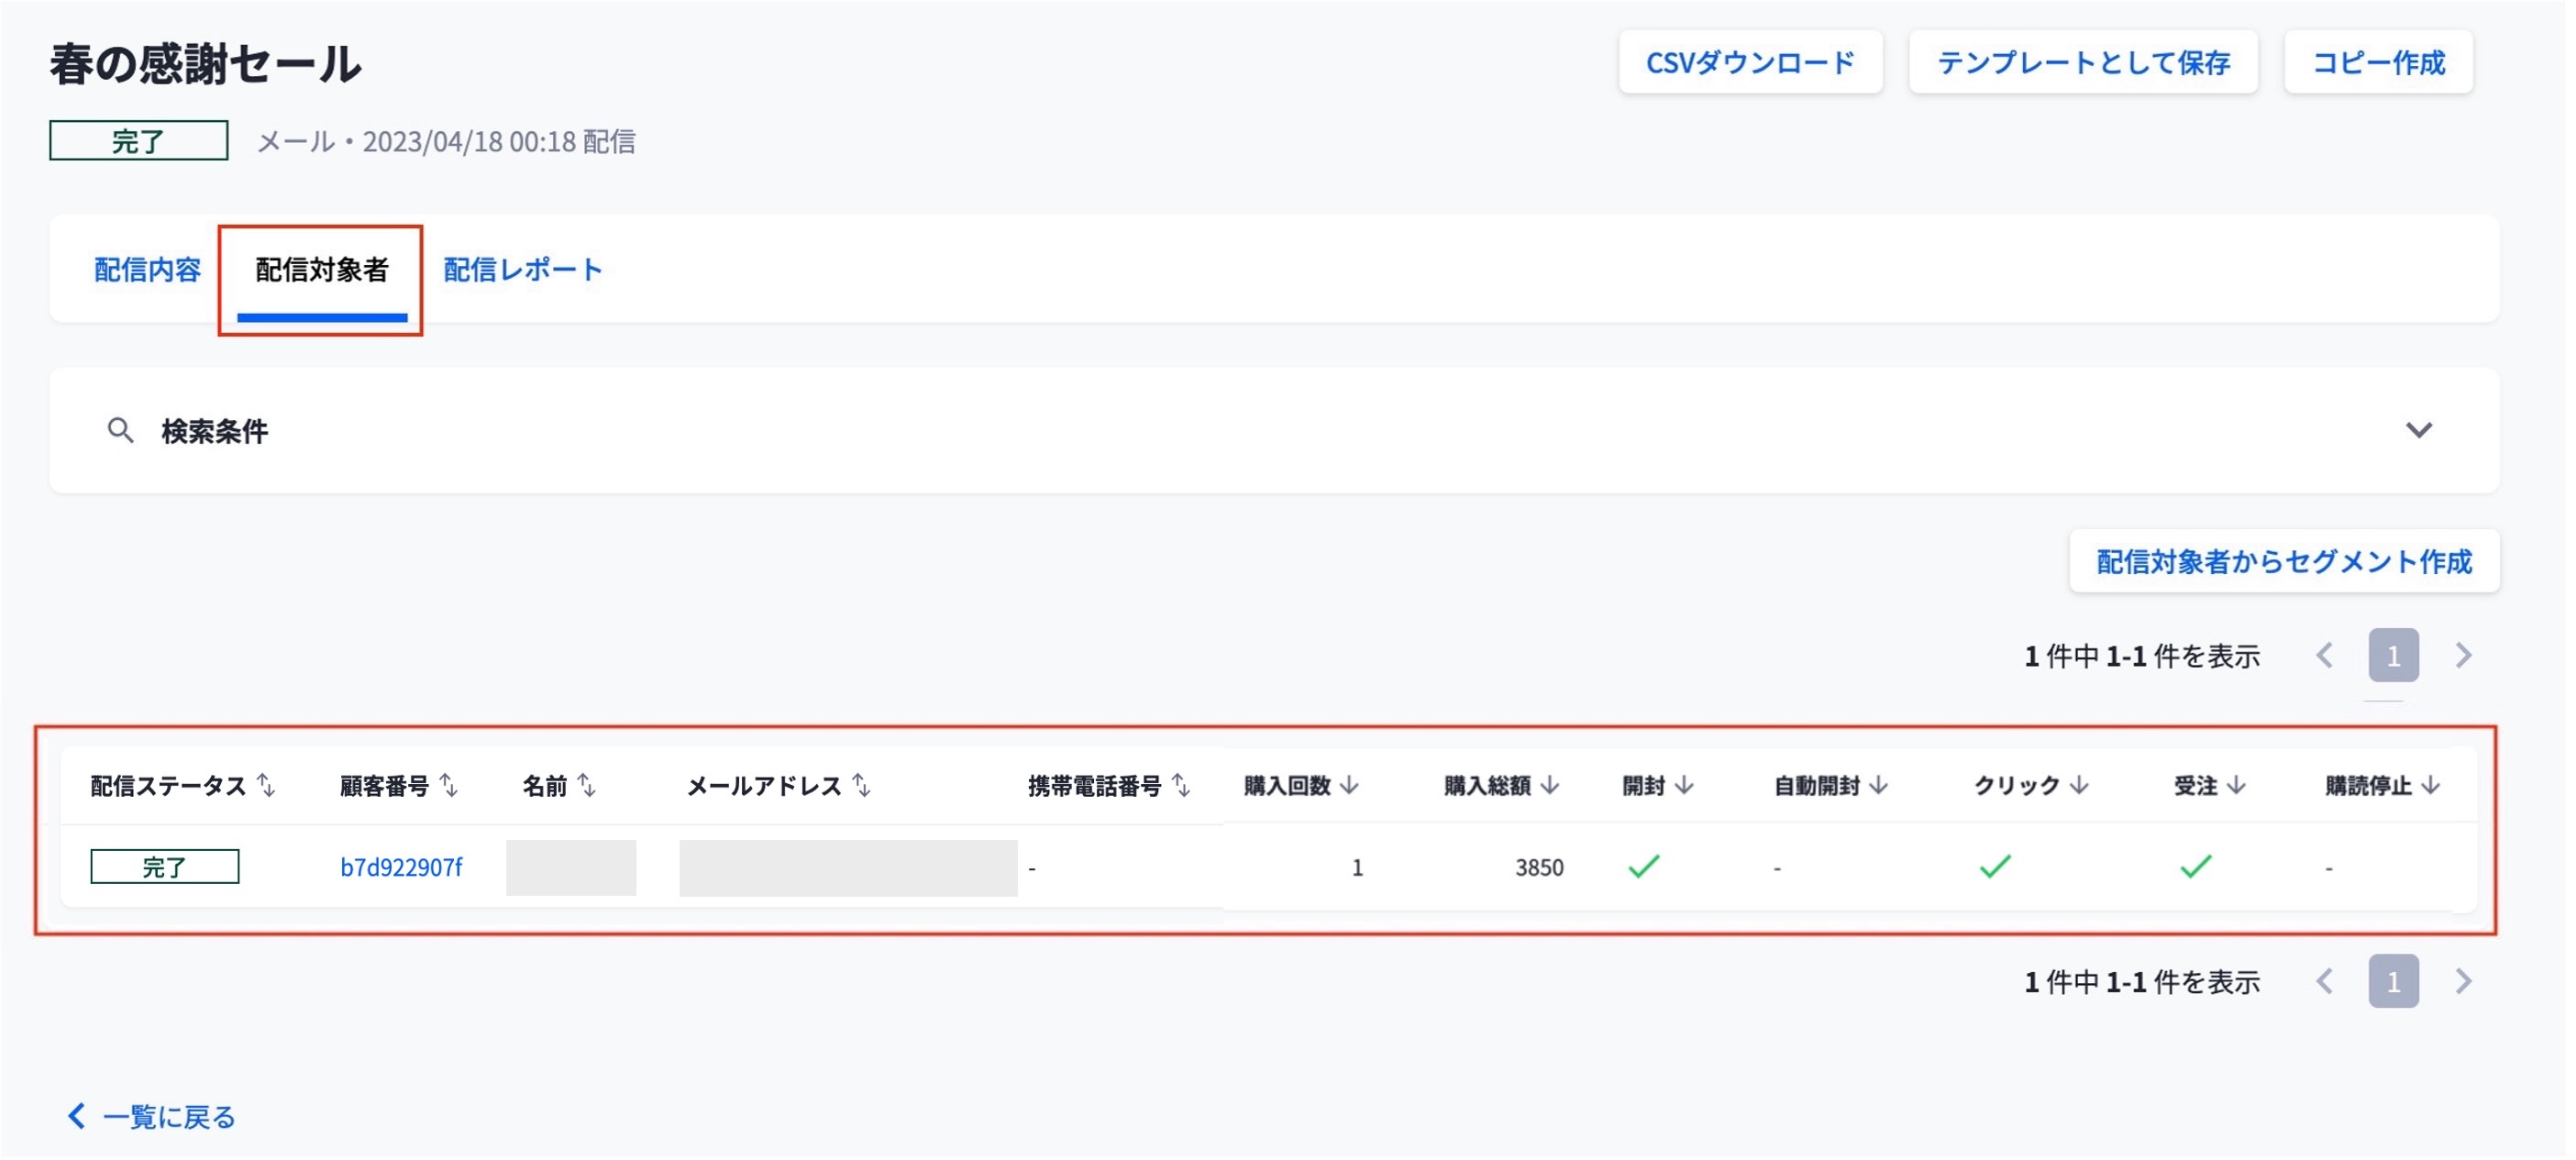Image resolution: width=2576 pixels, height=1160 pixels.
Task: Switch to 配信内容 tab
Action: tap(147, 270)
